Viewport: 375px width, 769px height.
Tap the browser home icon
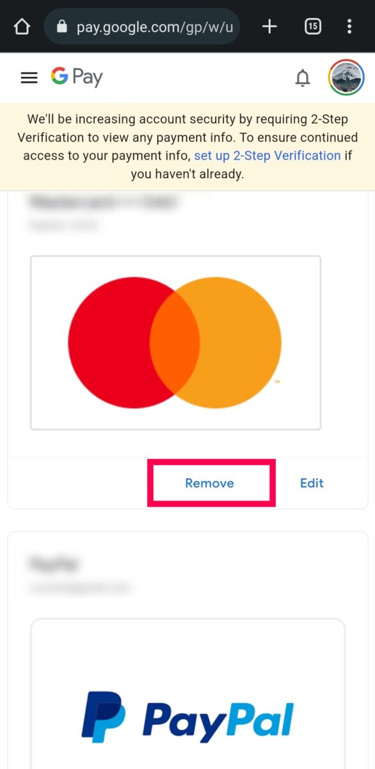(x=22, y=26)
